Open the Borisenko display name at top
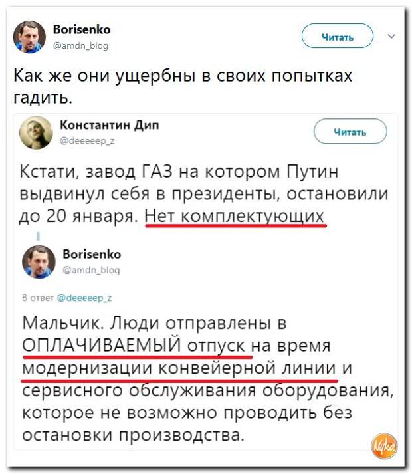The width and height of the screenshot is (412, 474). tap(82, 30)
